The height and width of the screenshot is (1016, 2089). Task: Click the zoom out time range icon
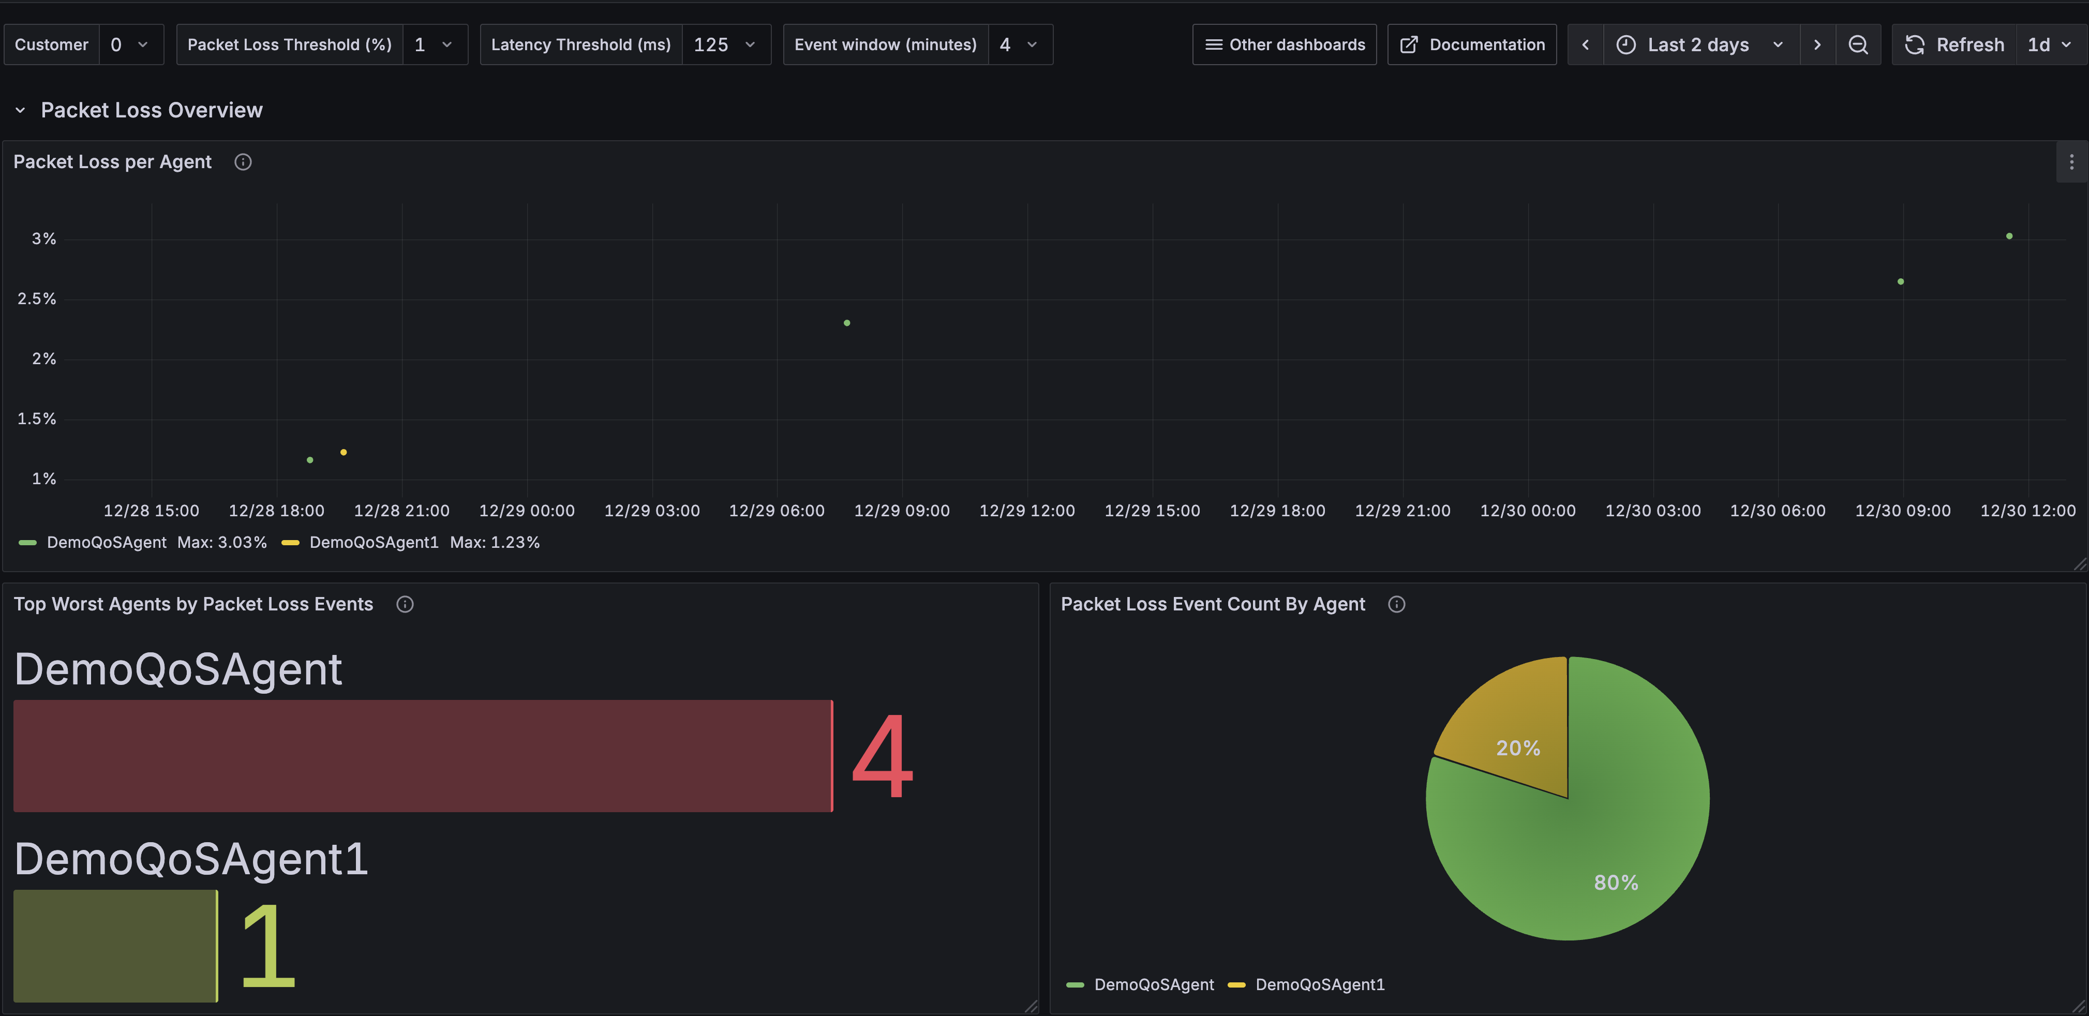pos(1858,44)
